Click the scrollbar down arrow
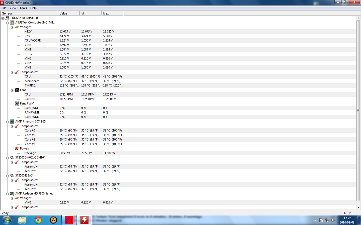Image resolution: width=361 pixels, height=225 pixels. [358, 207]
